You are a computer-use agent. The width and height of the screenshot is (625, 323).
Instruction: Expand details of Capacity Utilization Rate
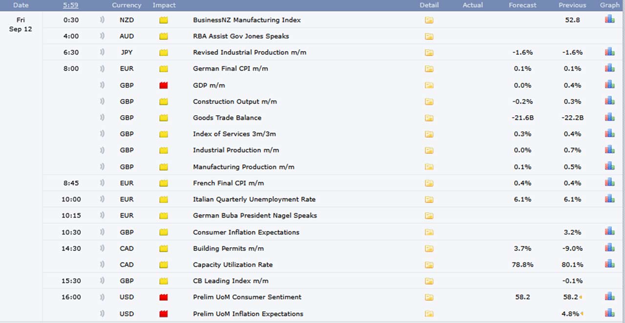pyautogui.click(x=429, y=264)
